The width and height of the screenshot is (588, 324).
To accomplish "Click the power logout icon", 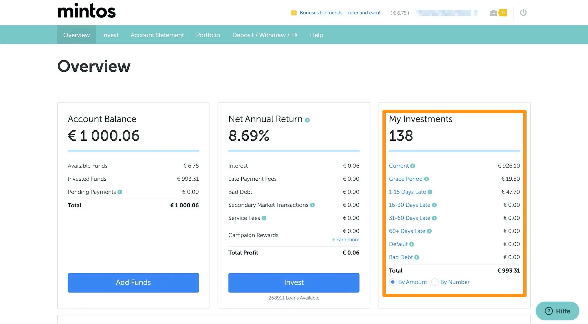I will click(523, 13).
